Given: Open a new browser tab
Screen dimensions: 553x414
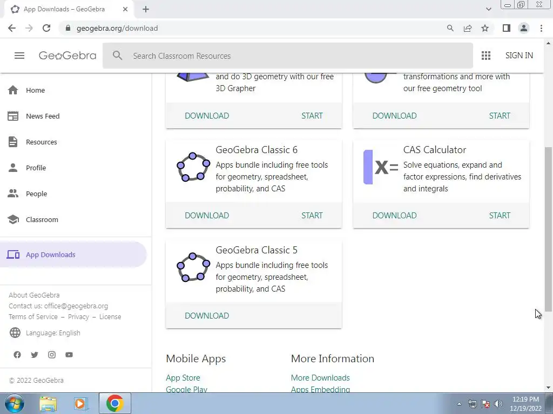Looking at the screenshot, I should tap(146, 9).
